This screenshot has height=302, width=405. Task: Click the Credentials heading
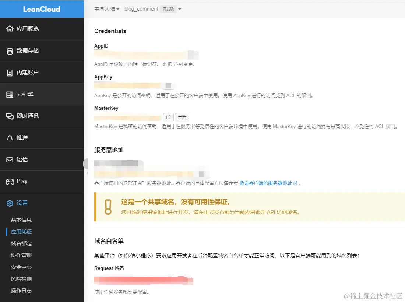(110, 31)
